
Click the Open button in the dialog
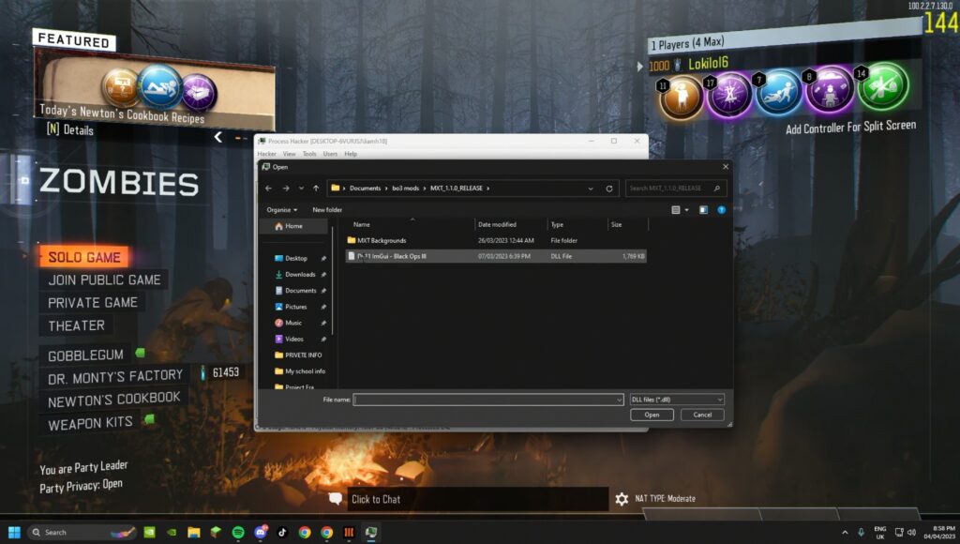click(652, 415)
